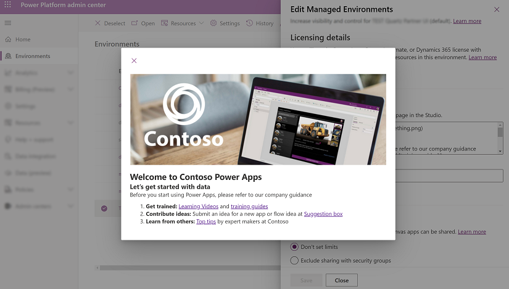The width and height of the screenshot is (509, 289).
Task: Click the Licensing details heading
Action: tap(320, 38)
